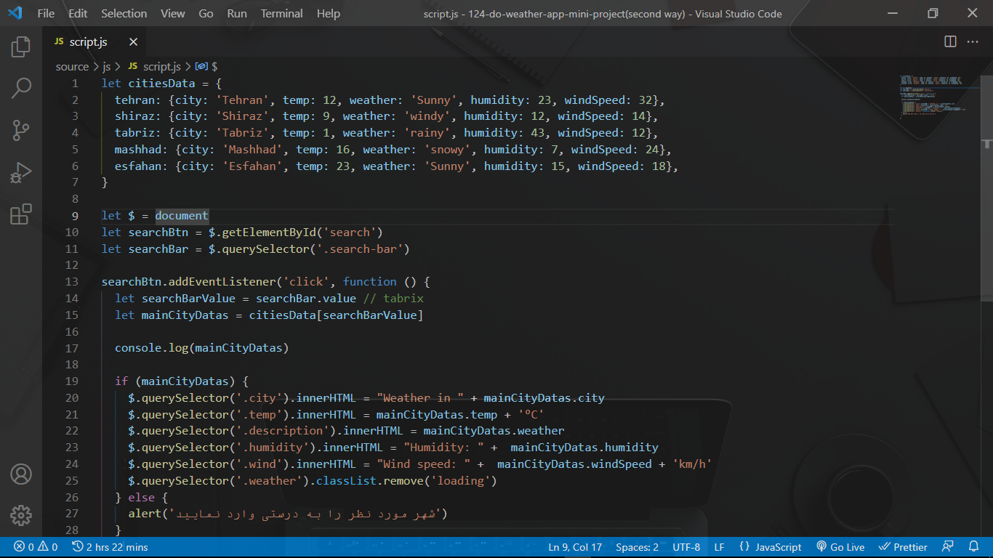Viewport: 993px width, 558px height.
Task: Open the Source Control view
Action: 21,131
